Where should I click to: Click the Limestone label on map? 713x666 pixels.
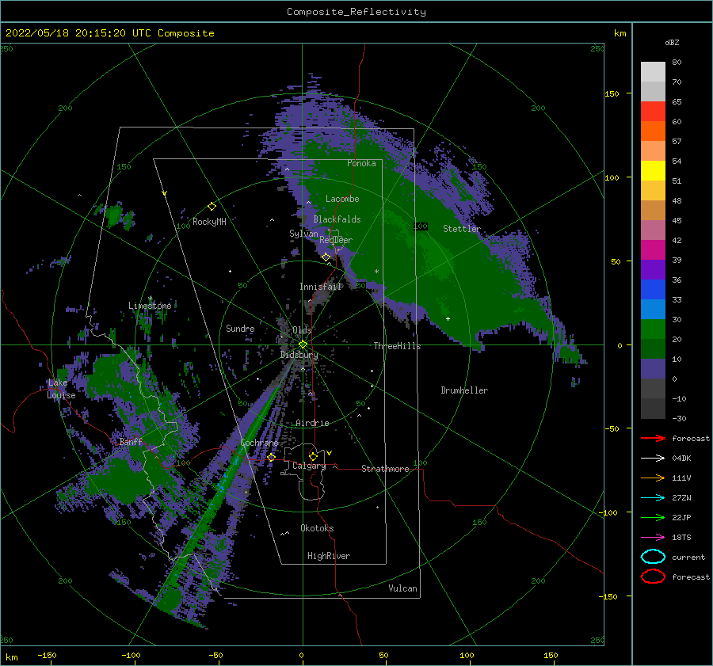[x=150, y=306]
